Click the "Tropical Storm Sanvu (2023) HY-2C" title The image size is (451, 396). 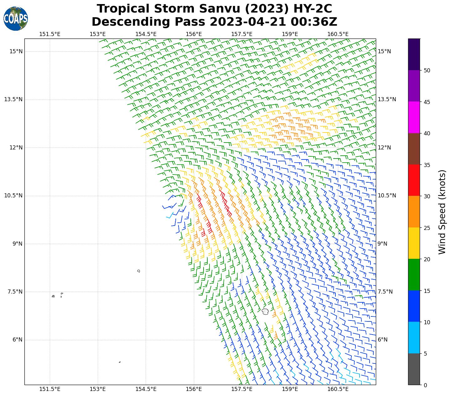click(x=214, y=9)
